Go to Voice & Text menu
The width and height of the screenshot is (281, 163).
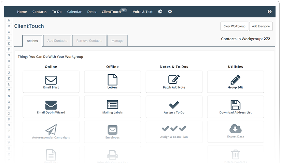tap(142, 12)
